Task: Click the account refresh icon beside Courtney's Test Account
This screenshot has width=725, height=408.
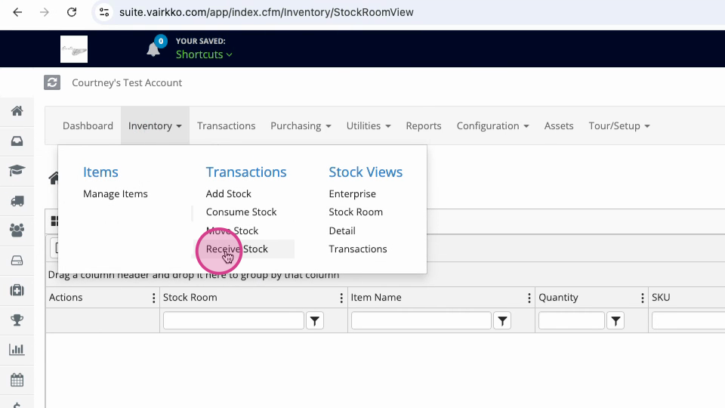Action: (x=52, y=83)
